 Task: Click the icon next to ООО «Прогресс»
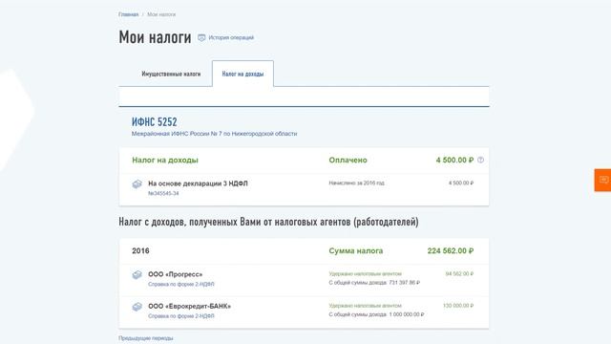pos(137,275)
